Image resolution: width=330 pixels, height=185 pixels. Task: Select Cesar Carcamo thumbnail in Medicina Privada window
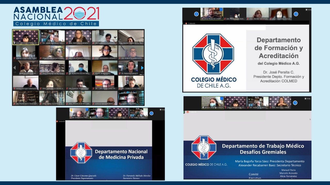99,113
